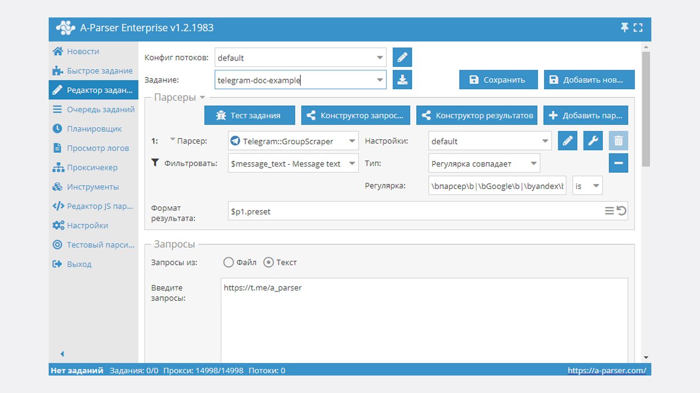Image resolution: width=700 pixels, height=393 pixels.
Task: Open Быстрое задание in the sidebar
Action: tap(93, 70)
